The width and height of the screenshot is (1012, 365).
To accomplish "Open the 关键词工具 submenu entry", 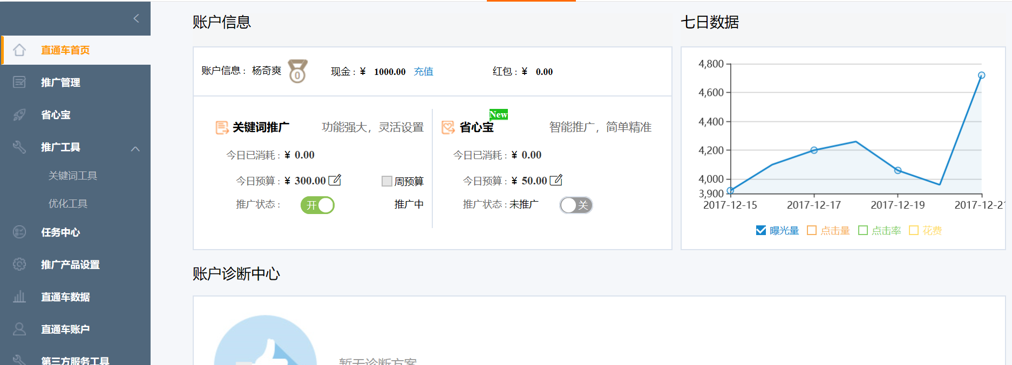I will 73,176.
